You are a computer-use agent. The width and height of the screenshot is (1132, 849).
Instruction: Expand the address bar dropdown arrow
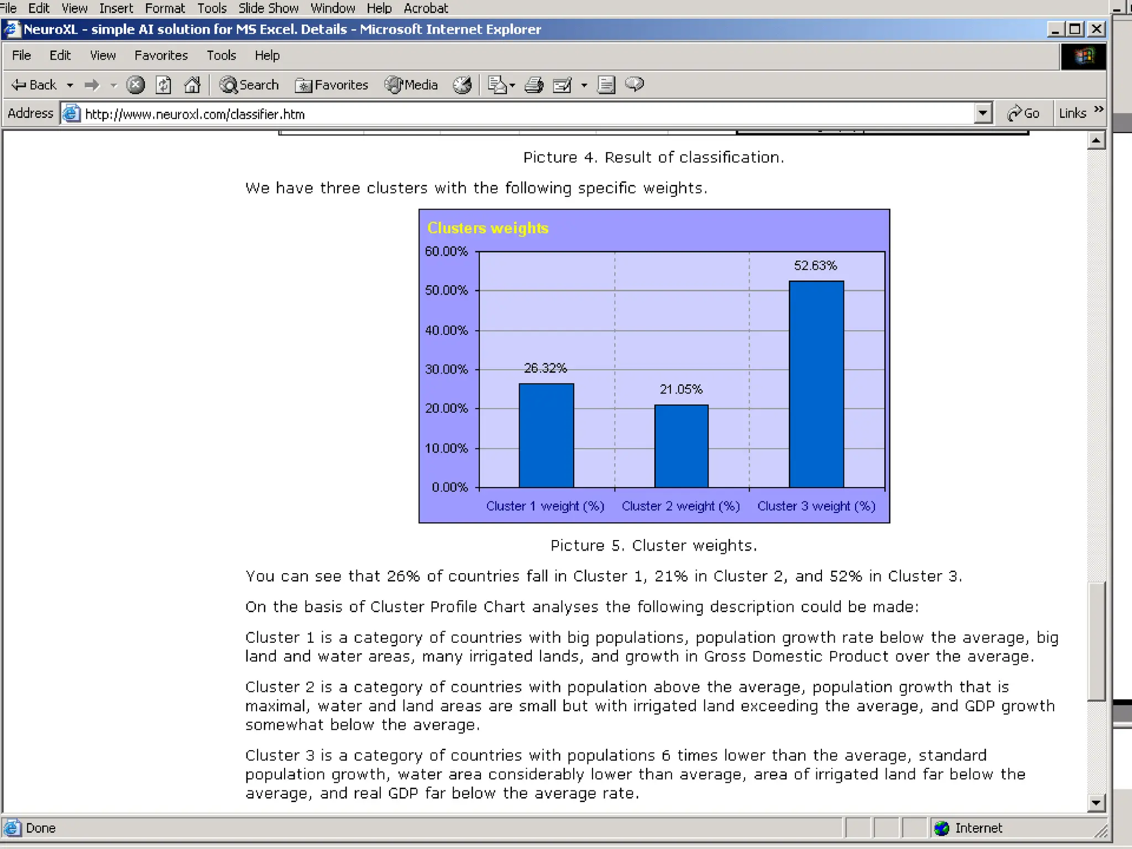coord(982,113)
